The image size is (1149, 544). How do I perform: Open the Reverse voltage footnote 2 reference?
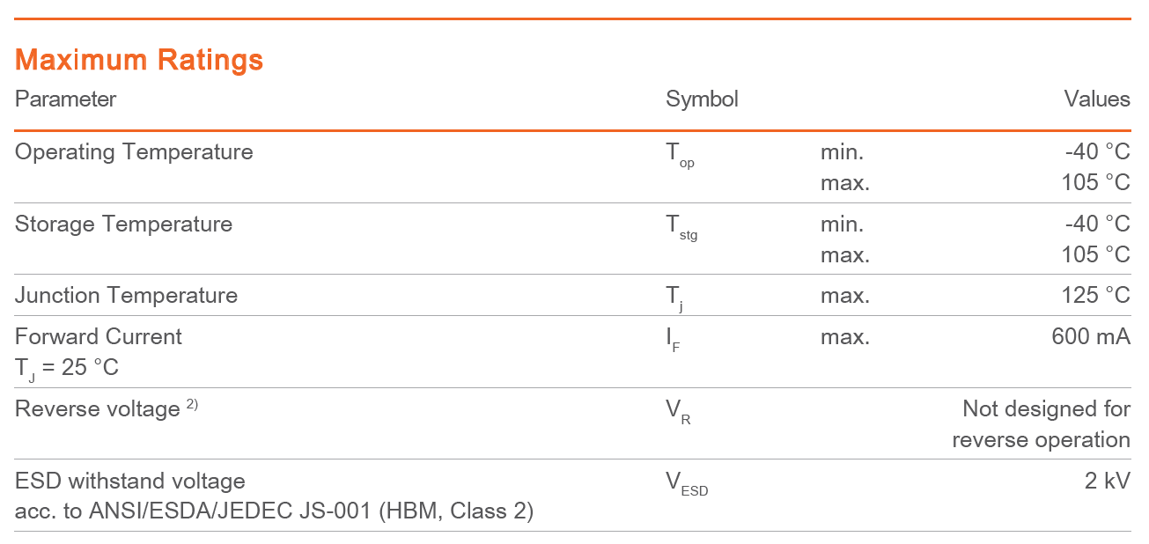point(192,405)
